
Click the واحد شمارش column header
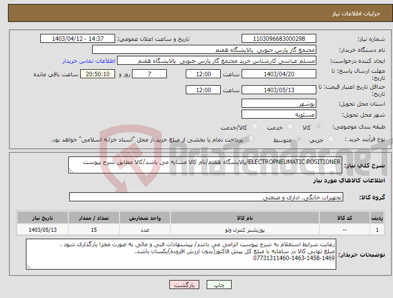click(144, 218)
